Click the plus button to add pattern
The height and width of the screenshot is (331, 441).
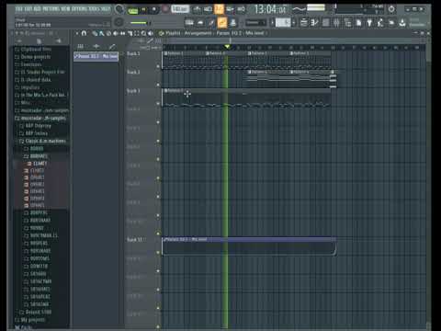pos(294,22)
